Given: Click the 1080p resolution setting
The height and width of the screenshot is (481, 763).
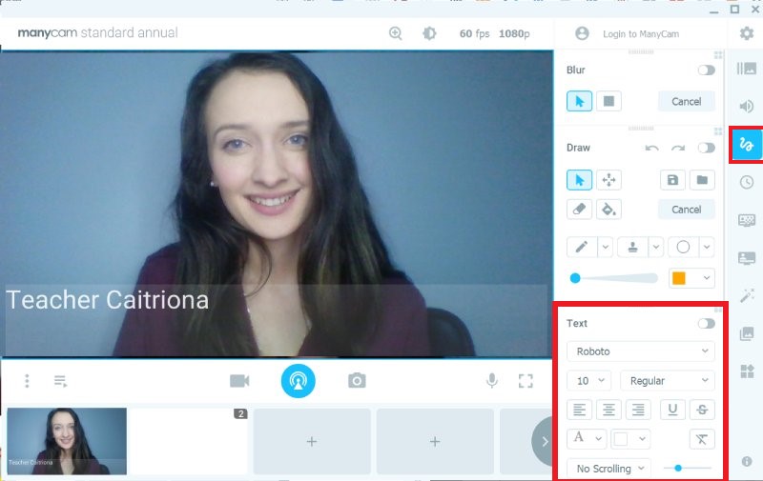Looking at the screenshot, I should coord(514,33).
